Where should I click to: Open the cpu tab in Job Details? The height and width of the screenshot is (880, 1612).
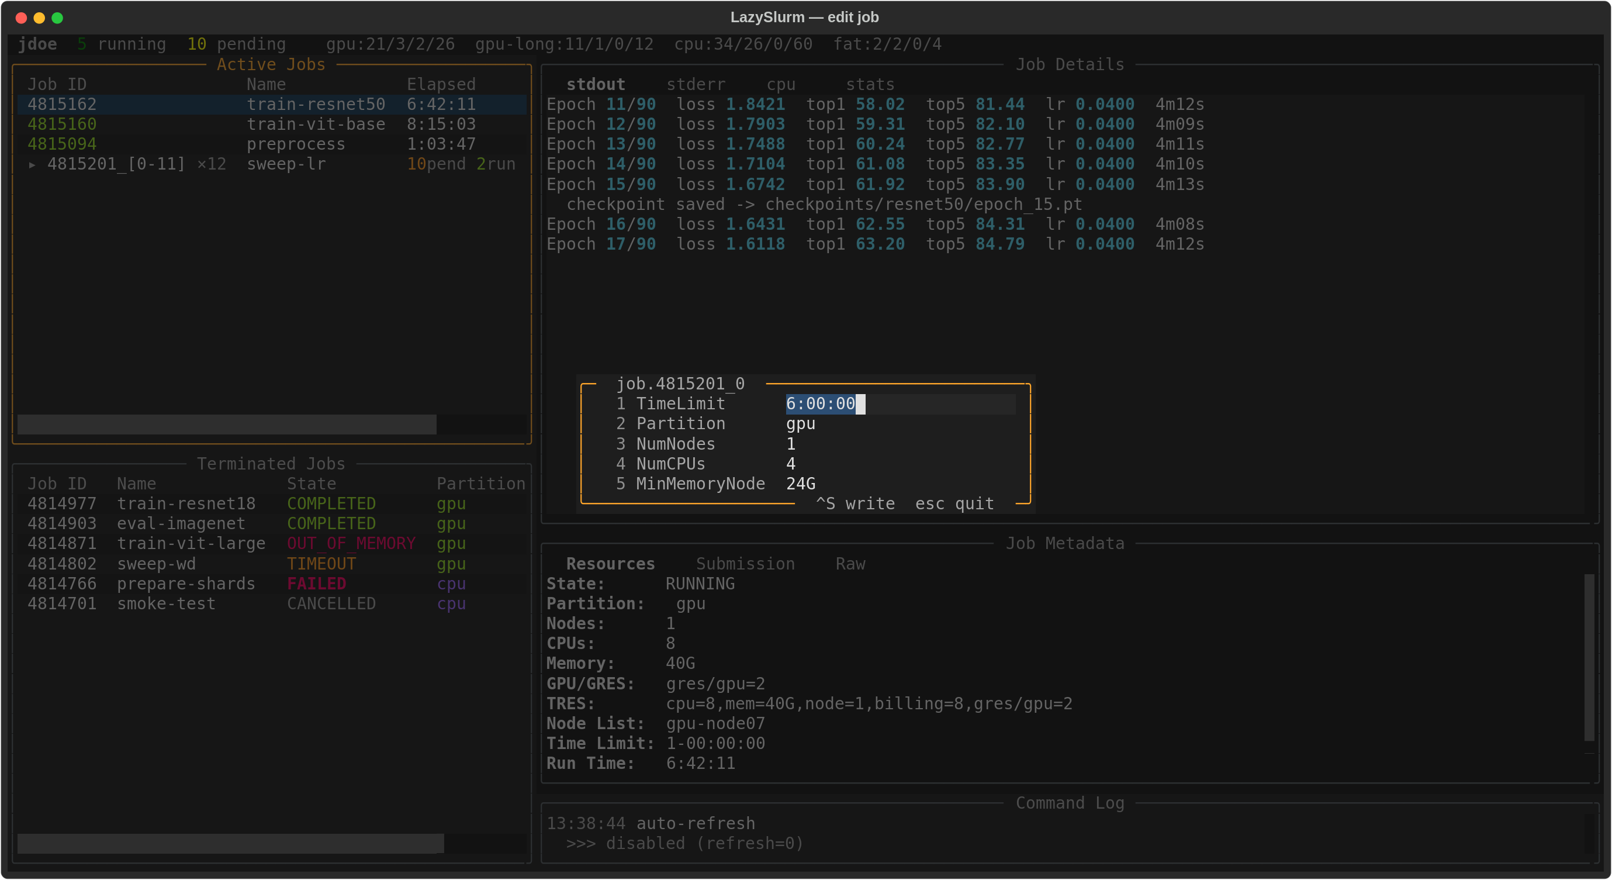[x=780, y=85]
